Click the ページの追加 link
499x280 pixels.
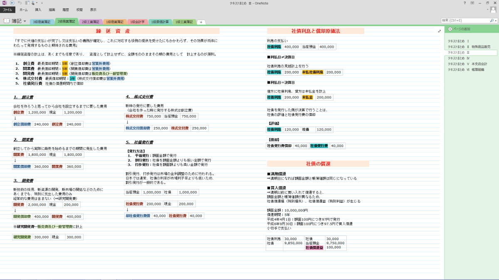[x=462, y=29]
